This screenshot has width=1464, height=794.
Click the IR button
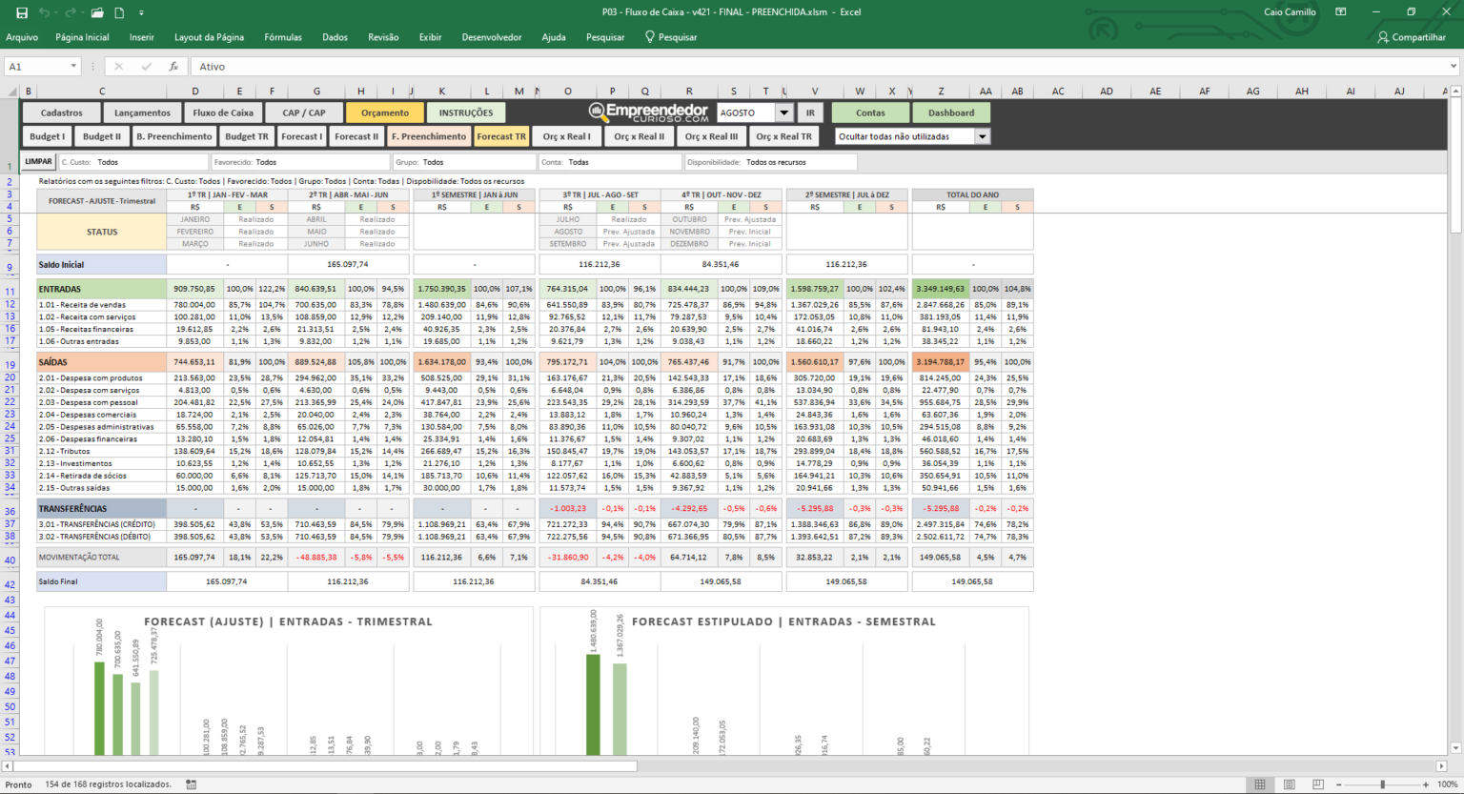[810, 112]
